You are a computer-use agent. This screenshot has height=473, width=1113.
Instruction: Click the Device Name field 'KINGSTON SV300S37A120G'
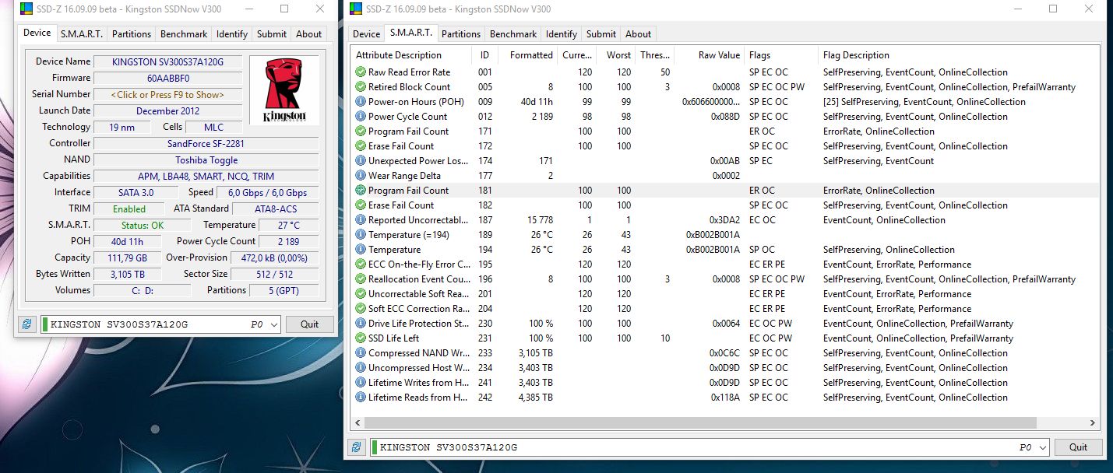coord(167,61)
